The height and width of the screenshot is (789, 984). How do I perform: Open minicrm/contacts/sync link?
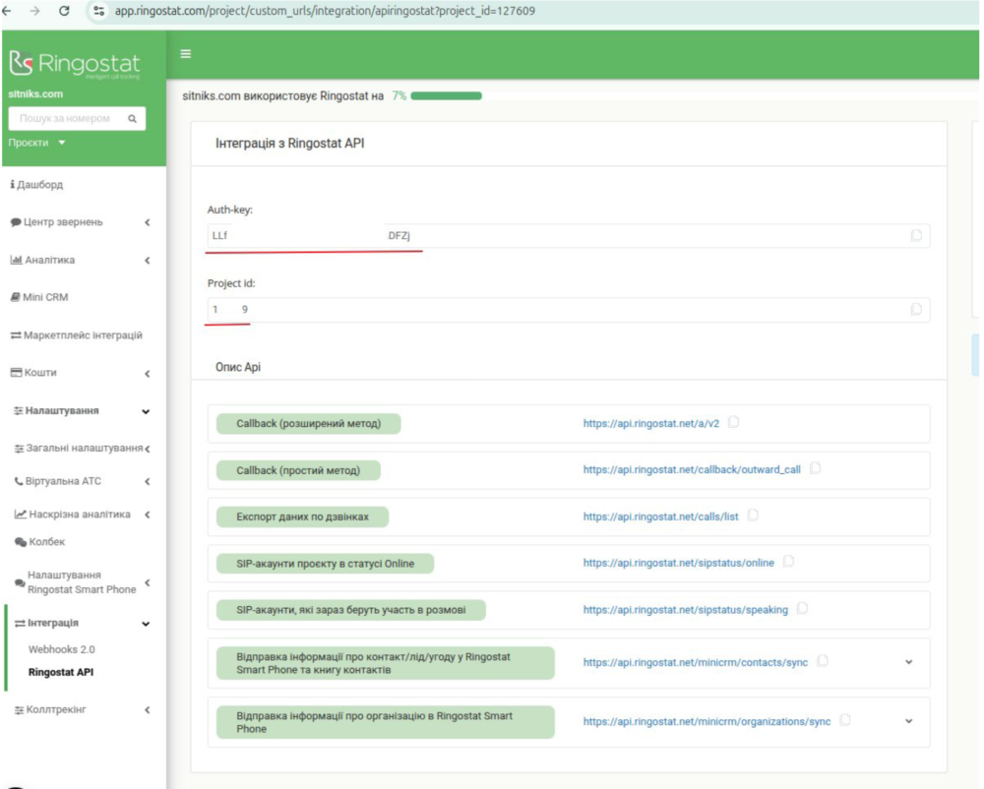tap(696, 662)
